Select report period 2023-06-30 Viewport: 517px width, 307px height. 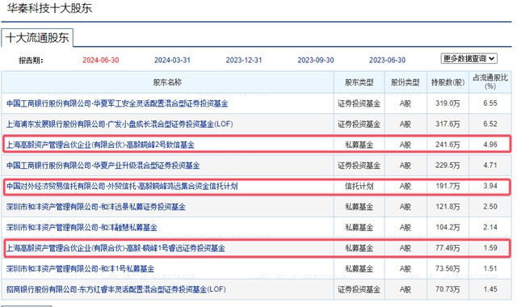coord(387,61)
